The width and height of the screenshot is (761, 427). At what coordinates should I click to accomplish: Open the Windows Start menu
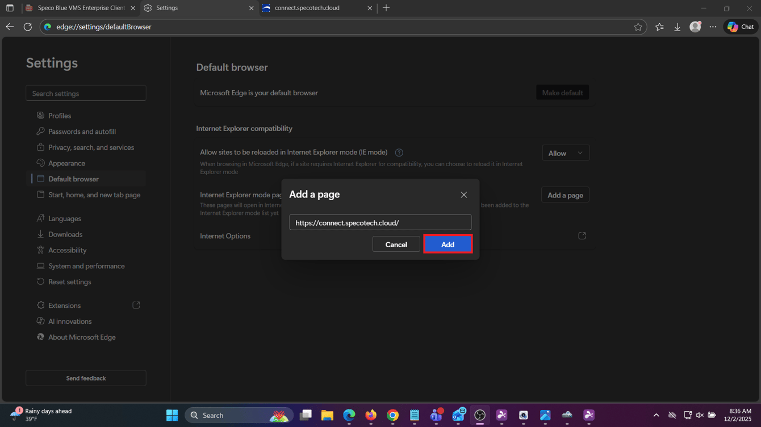tap(172, 415)
